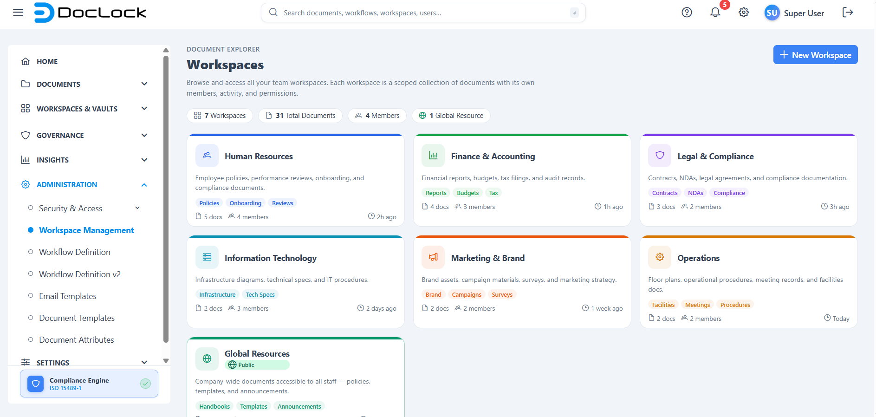The width and height of the screenshot is (876, 417).
Task: Click the Compliance Engine shield icon
Action: [x=36, y=384]
